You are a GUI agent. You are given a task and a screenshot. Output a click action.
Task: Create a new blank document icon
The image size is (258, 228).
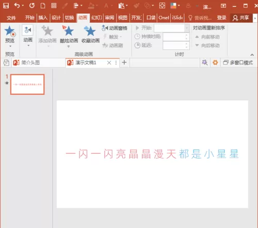43,6
